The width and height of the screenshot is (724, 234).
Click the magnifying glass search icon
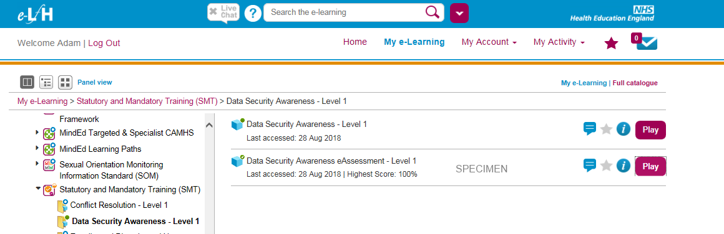click(433, 12)
